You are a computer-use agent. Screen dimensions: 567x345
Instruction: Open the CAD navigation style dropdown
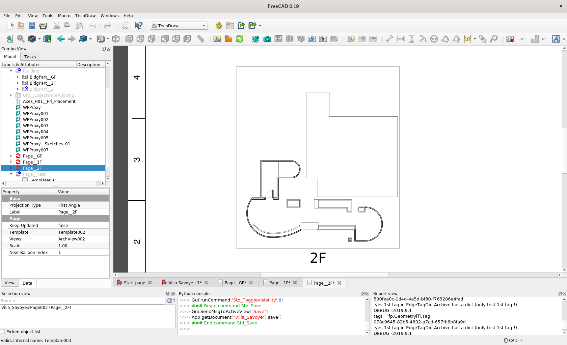pos(513,340)
